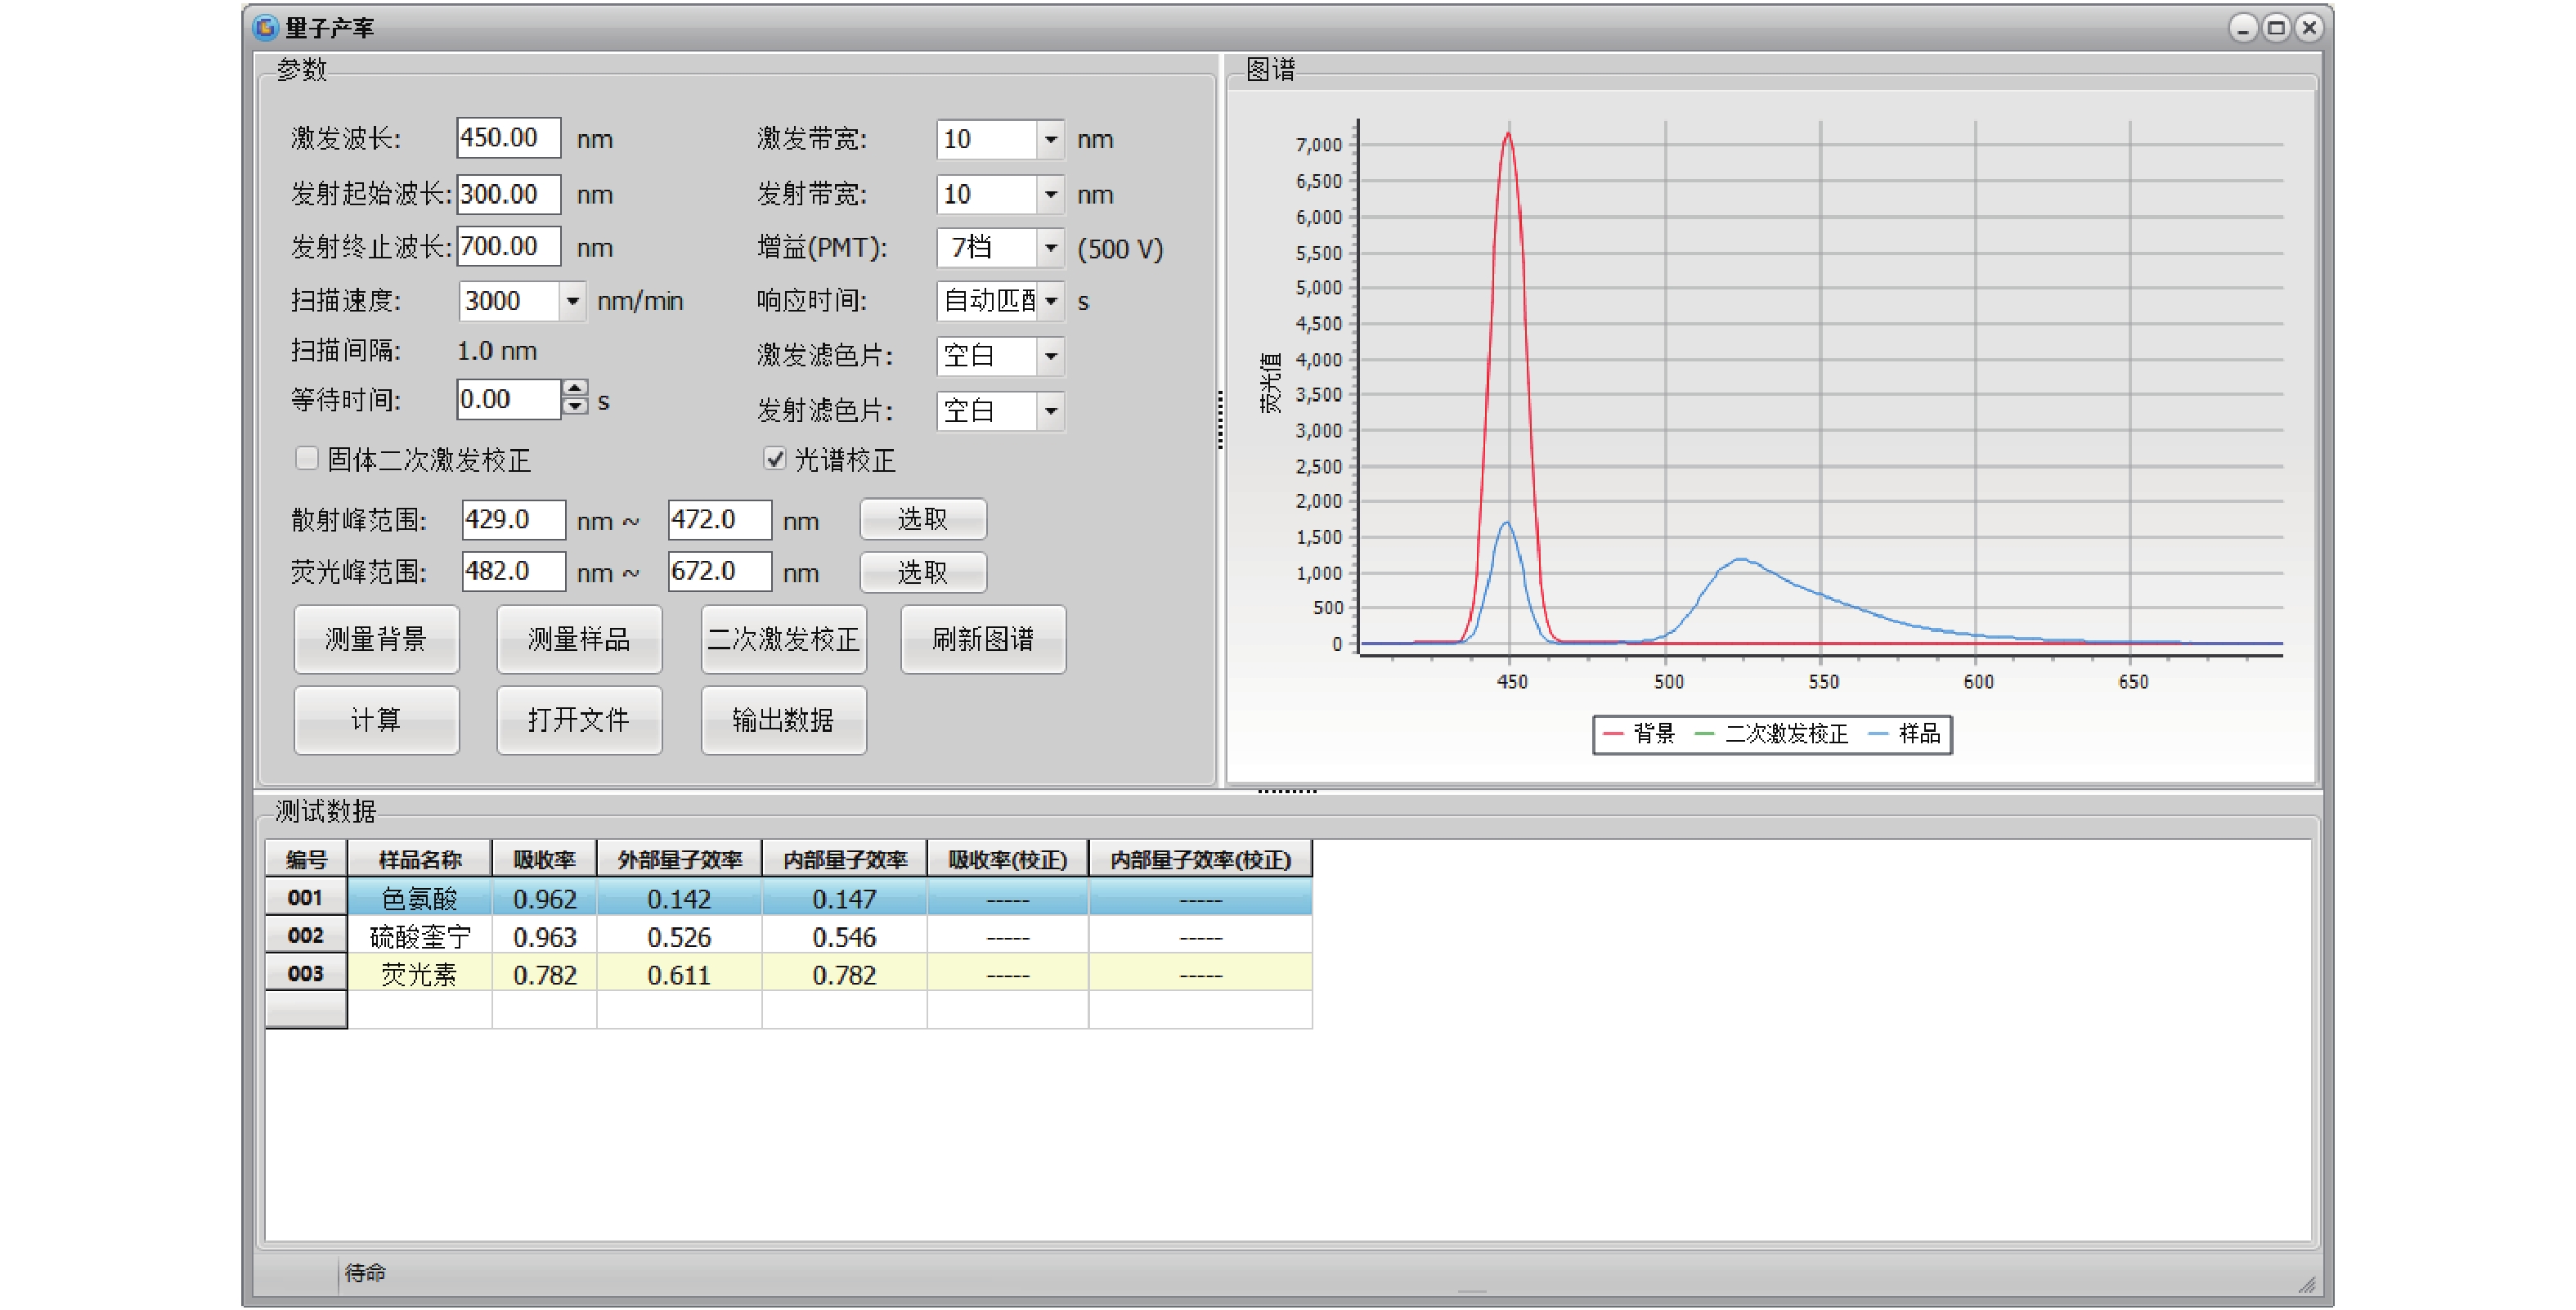Open the 激发滤色片 dropdown
The width and height of the screenshot is (2576, 1310).
(1050, 355)
